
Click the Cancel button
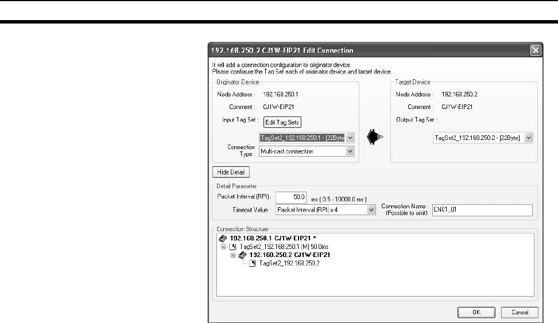pos(520,312)
